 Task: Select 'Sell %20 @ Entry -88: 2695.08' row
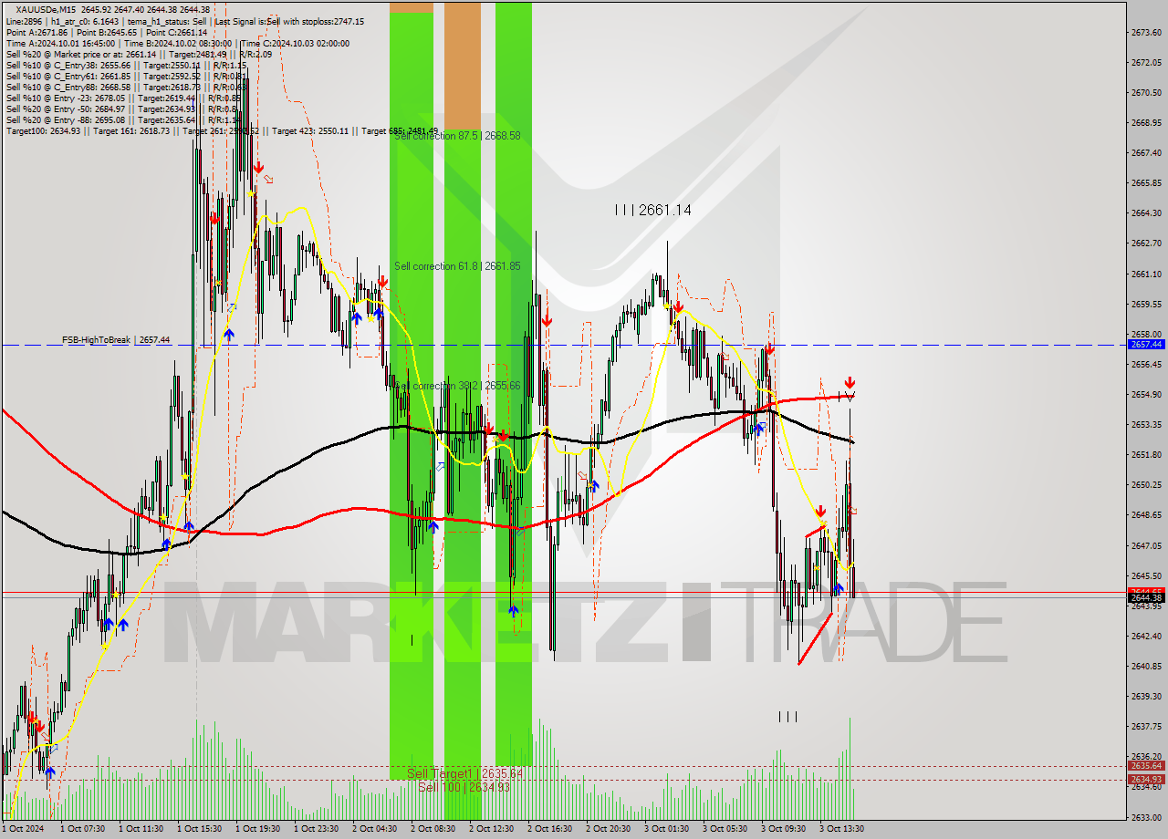[123, 119]
